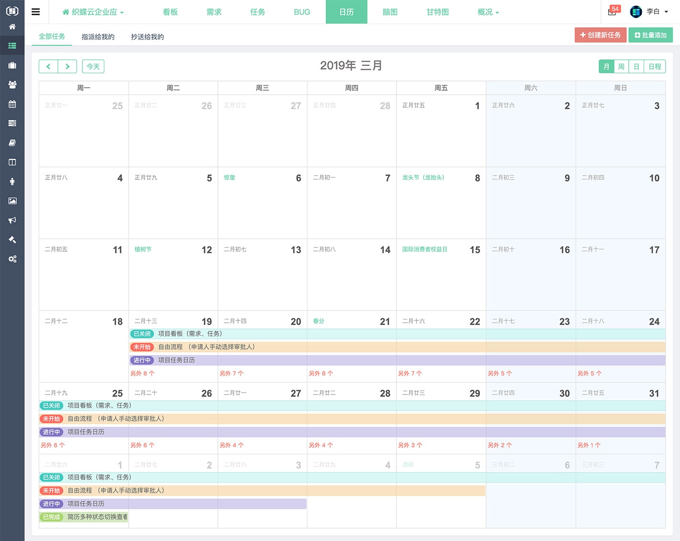This screenshot has height=541, width=680.
Task: Open the home icon in the sidebar
Action: pyautogui.click(x=12, y=27)
